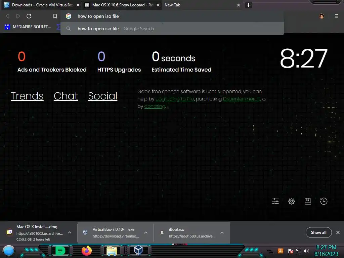Open File Explorer from the taskbar
Screen dimensions: 344x258
pyautogui.click(x=112, y=251)
